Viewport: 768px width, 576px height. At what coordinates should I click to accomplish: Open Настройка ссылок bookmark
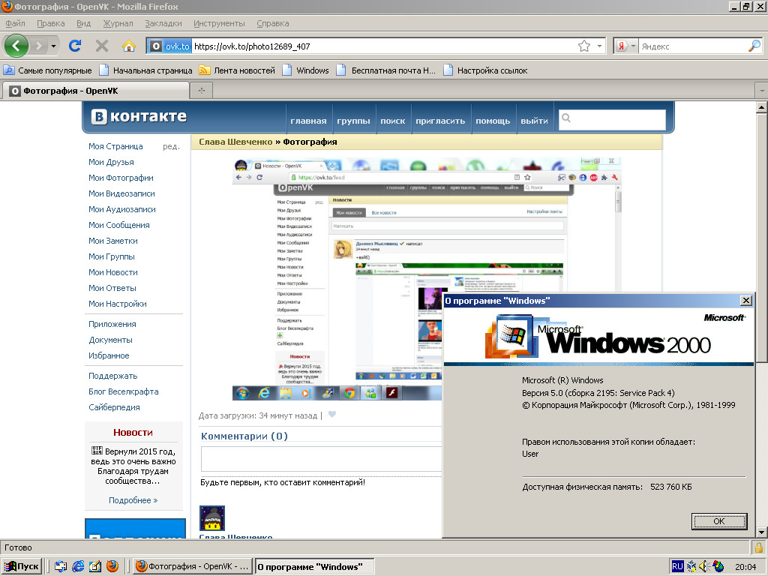pos(485,70)
